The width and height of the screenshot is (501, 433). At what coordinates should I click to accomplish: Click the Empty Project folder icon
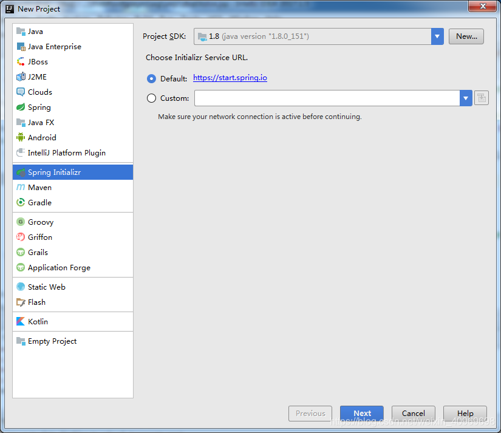point(21,341)
